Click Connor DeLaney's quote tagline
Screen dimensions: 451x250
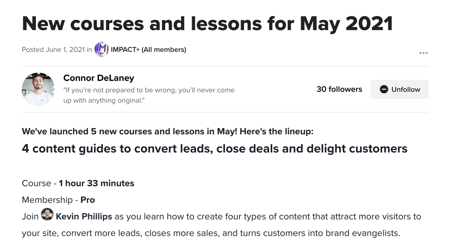click(x=149, y=95)
